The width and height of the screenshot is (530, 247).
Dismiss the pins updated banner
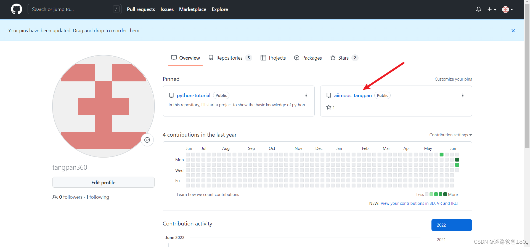point(513,31)
